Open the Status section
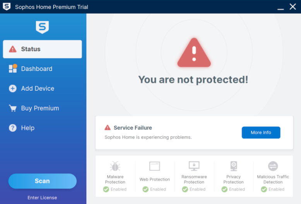The image size is (301, 204). 42,49
